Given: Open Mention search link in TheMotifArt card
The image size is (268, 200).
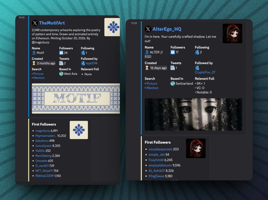Looking at the screenshot, I should [39, 78].
